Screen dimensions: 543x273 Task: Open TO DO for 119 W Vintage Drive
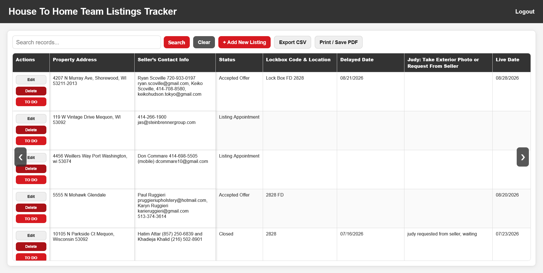pyautogui.click(x=31, y=141)
